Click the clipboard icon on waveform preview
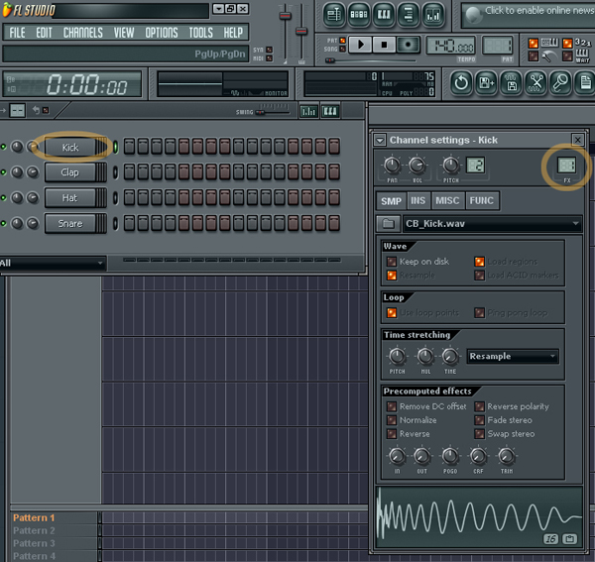 pos(569,538)
